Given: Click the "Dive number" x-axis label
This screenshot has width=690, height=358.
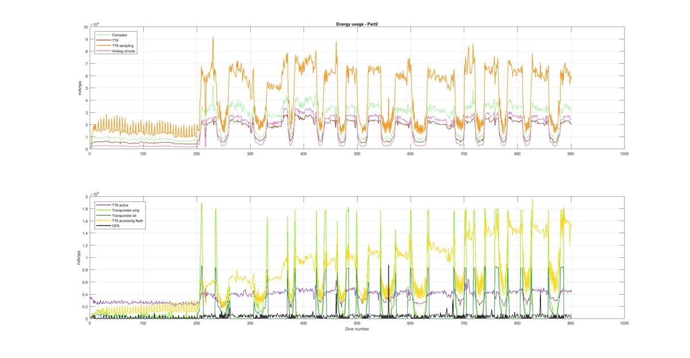Looking at the screenshot, I should 357,329.
